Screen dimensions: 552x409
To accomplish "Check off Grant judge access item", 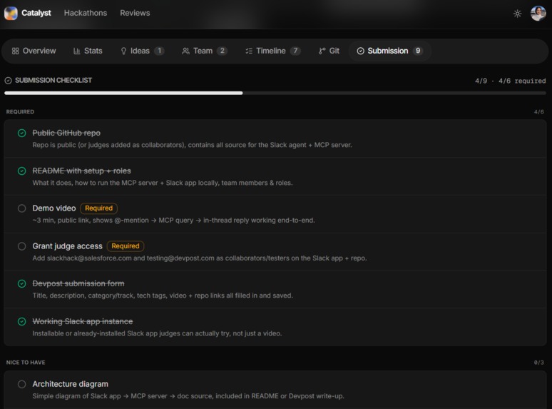I will point(22,246).
